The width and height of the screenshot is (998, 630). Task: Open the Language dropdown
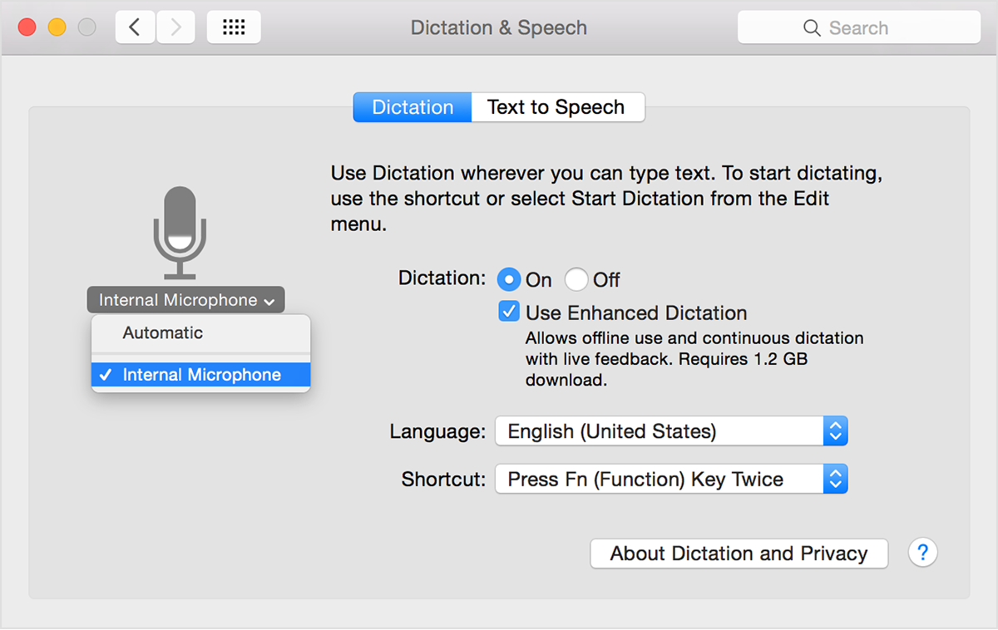670,431
